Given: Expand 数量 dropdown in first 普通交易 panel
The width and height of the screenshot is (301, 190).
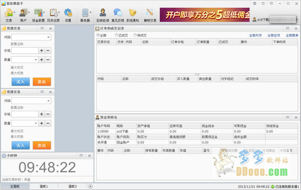Looking at the screenshot, I should [x=36, y=60].
